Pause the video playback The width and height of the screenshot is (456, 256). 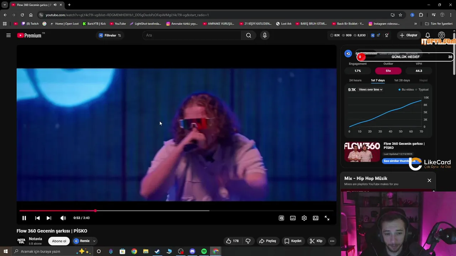[x=24, y=218]
